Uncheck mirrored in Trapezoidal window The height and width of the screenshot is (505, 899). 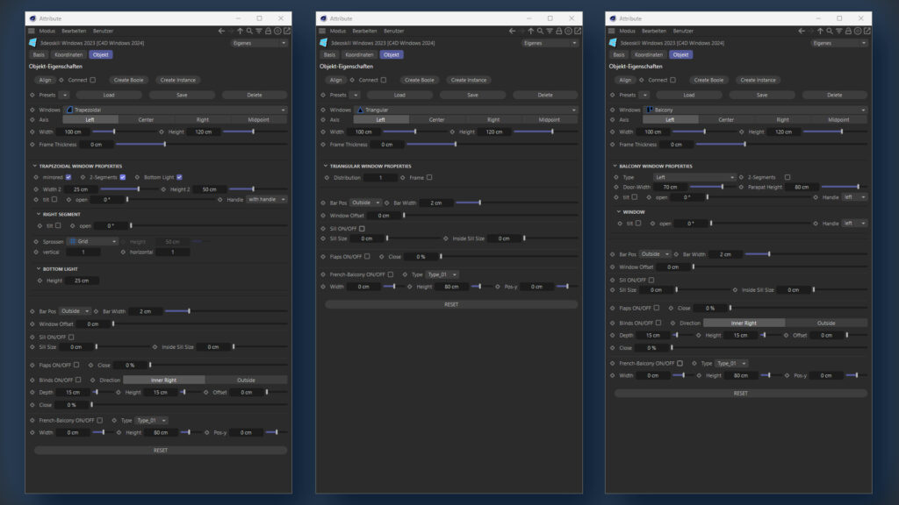point(68,177)
